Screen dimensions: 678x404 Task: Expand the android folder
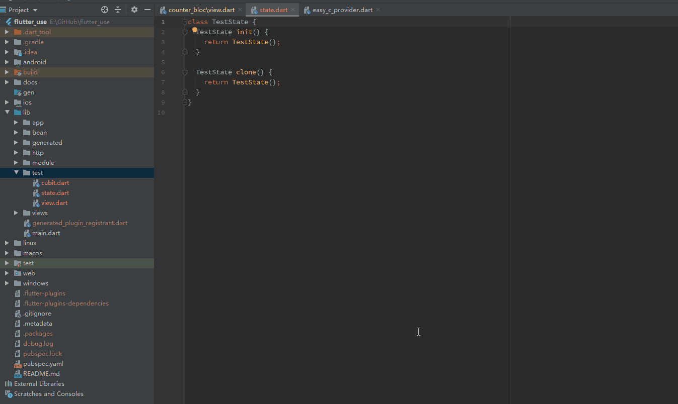tap(7, 62)
